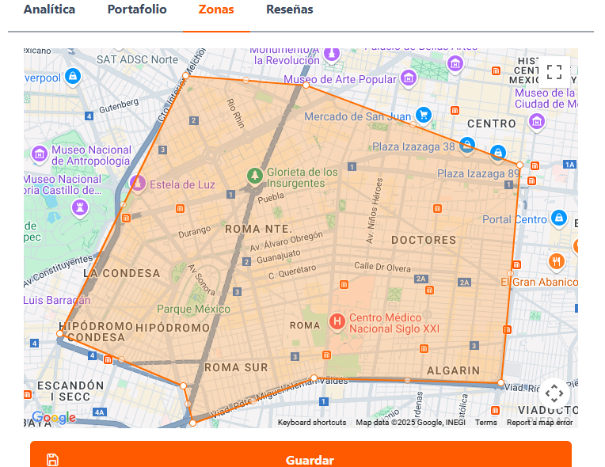Select polygon vertex near SAT ADSC Norte
Screen dimensions: 605x467
pos(185,75)
